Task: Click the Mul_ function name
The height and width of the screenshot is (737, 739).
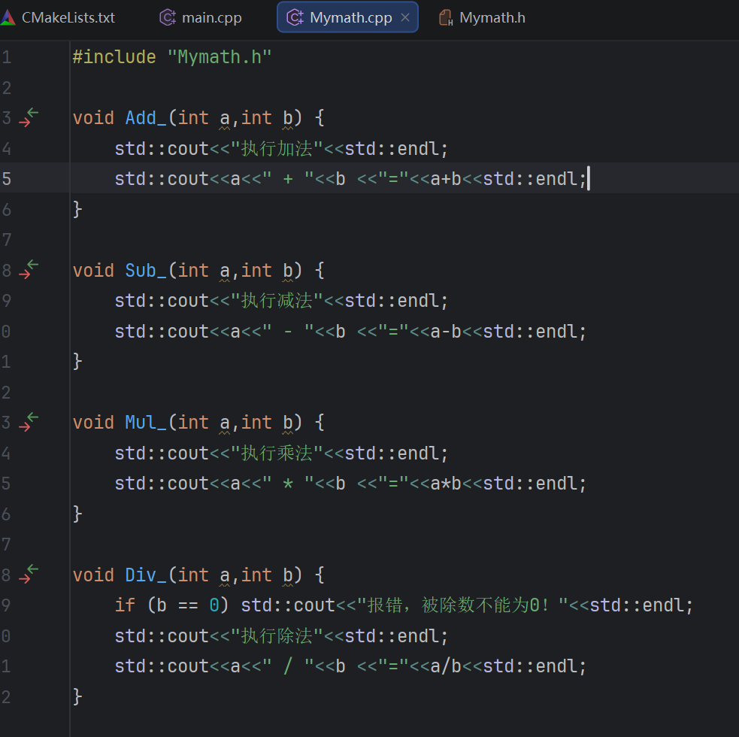Action: pyautogui.click(x=146, y=423)
